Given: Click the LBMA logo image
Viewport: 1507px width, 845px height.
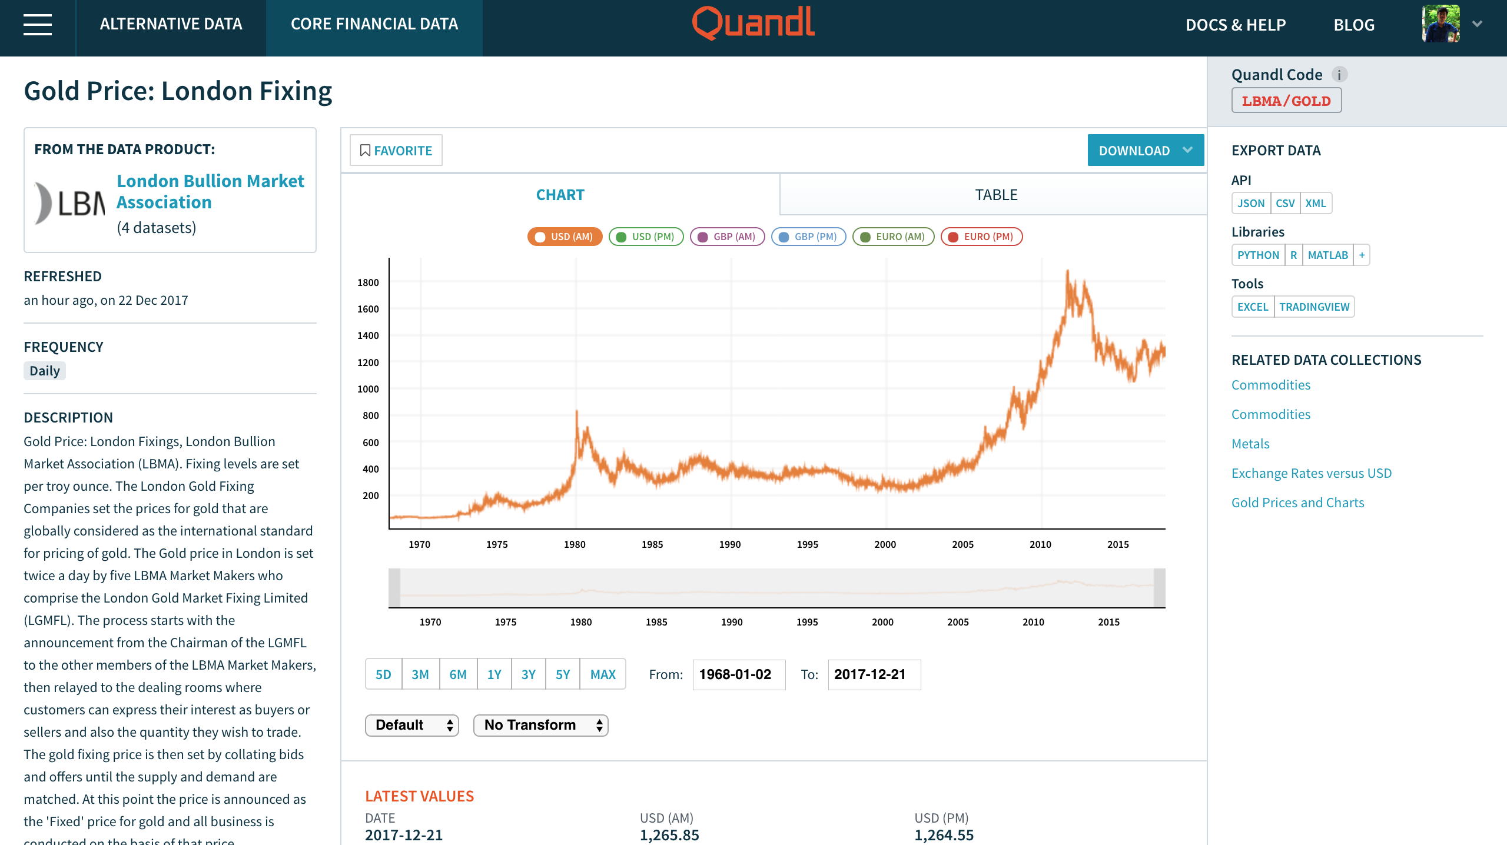Looking at the screenshot, I should pos(70,204).
